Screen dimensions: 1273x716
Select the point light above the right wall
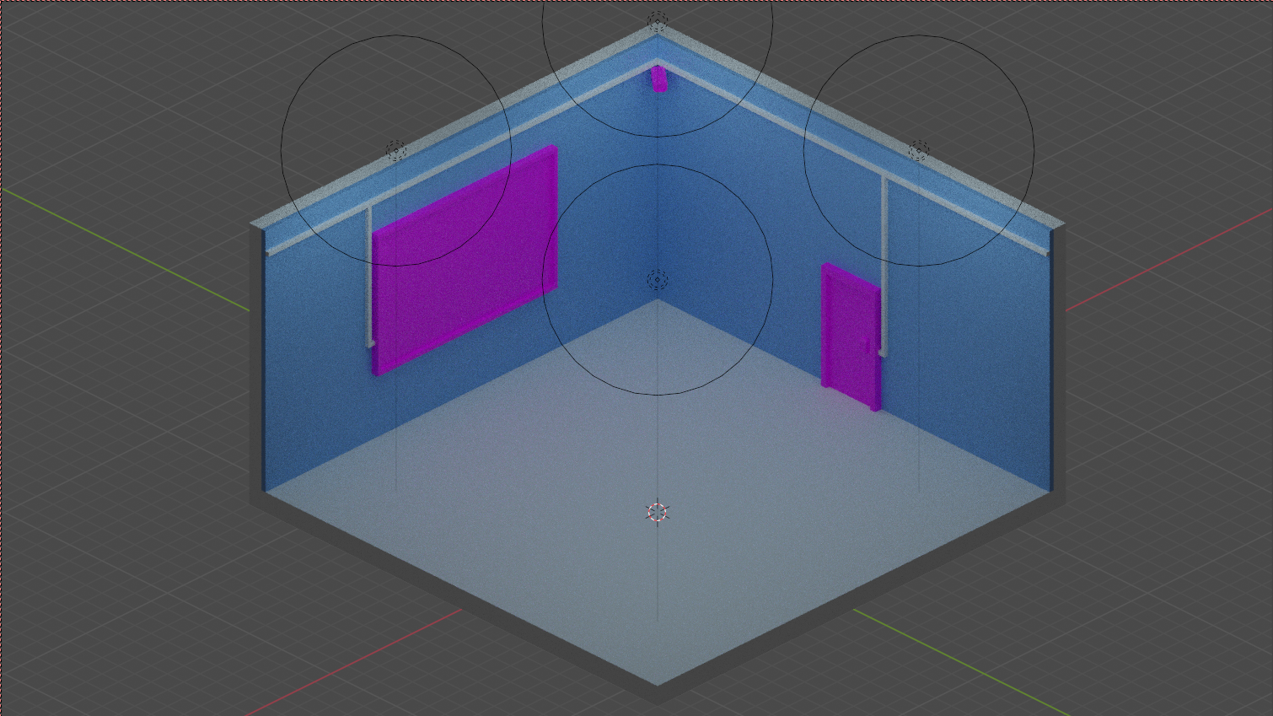coord(919,151)
